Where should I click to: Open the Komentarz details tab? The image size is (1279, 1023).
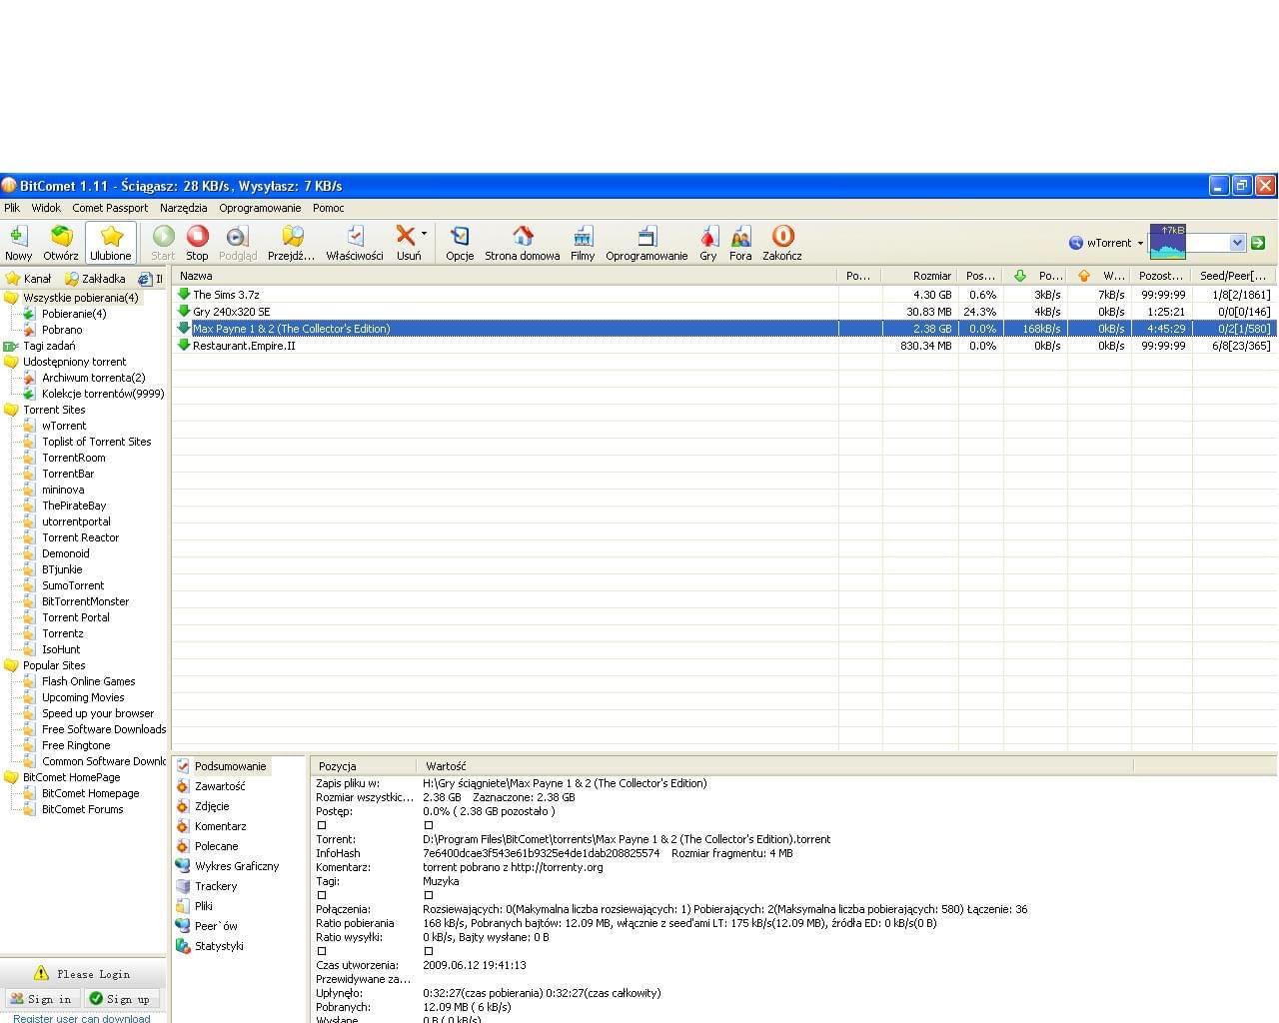click(220, 826)
